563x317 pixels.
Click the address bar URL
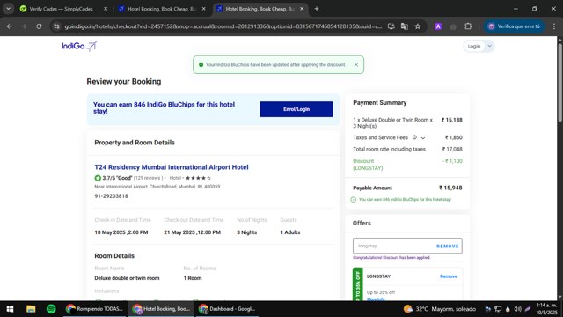tap(223, 26)
